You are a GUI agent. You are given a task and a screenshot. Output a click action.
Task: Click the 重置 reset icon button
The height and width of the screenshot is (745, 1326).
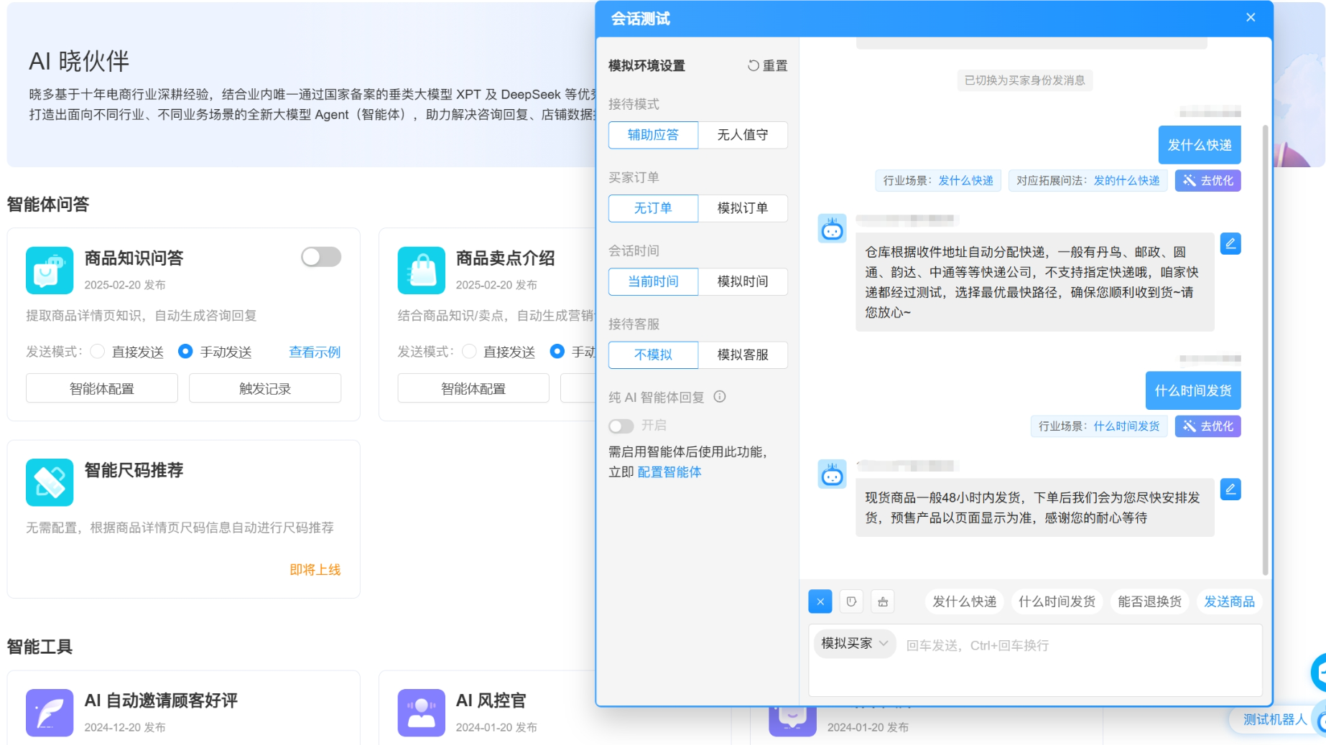[x=767, y=65]
